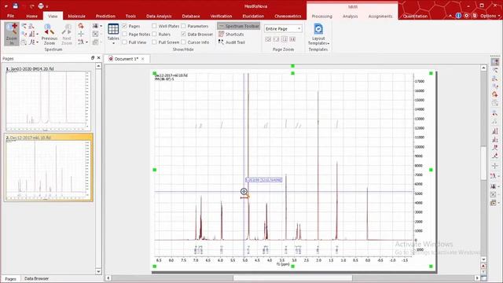Click the Redo arrow in the quick access bar
The height and width of the screenshot is (283, 503).
click(x=32, y=6)
